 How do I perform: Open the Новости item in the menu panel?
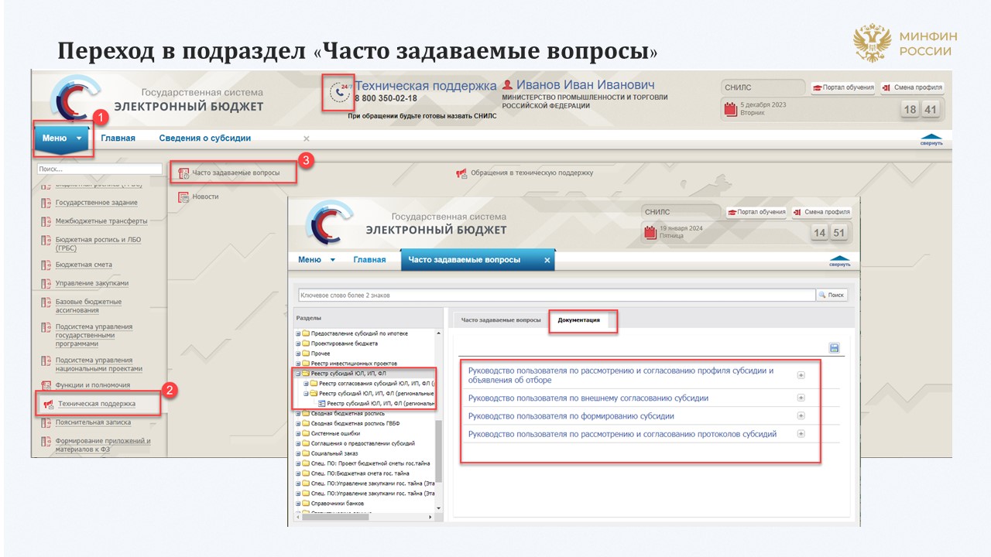pos(205,196)
